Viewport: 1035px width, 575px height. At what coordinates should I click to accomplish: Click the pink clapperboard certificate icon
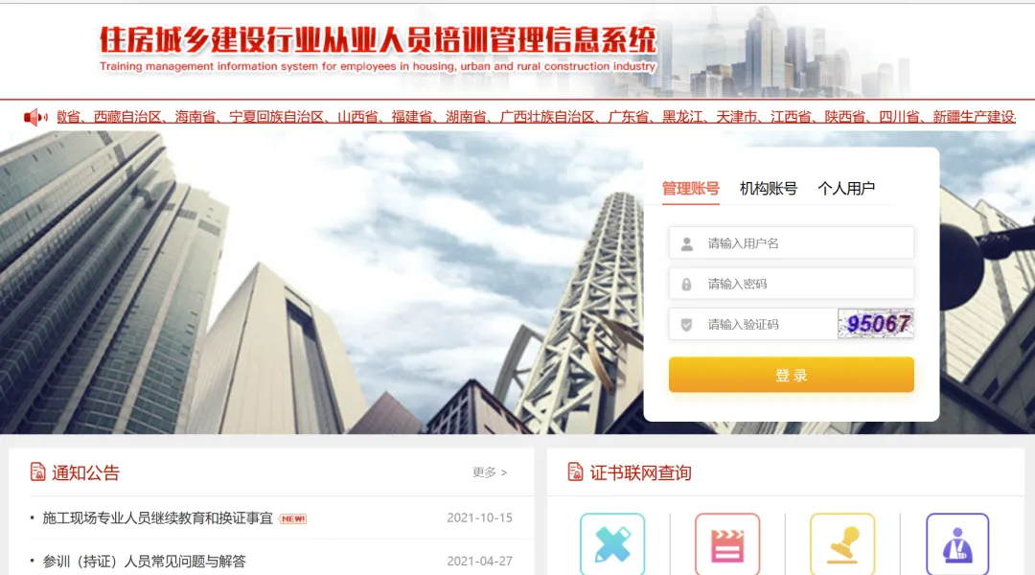click(726, 544)
